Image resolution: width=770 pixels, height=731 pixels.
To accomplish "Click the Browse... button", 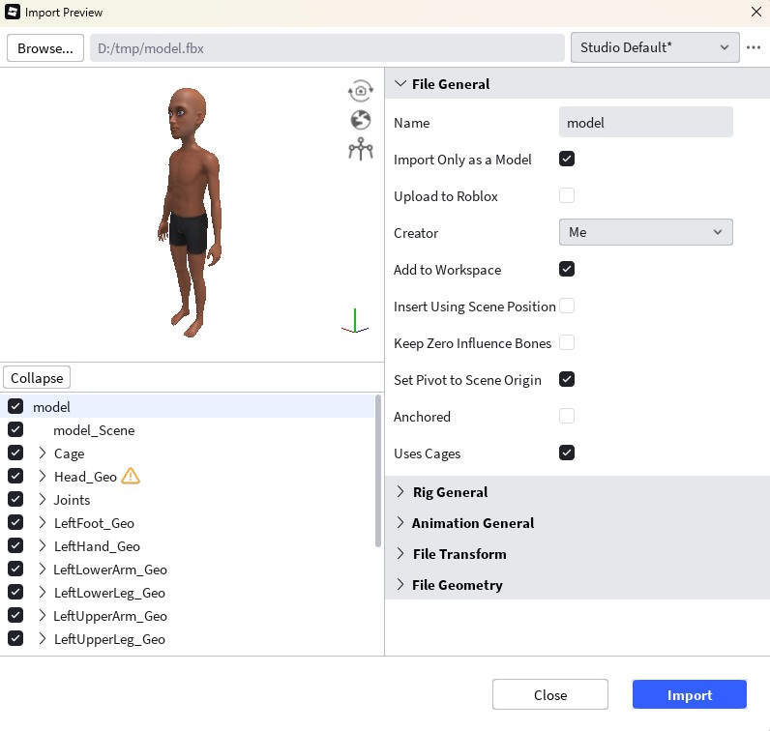I will pyautogui.click(x=44, y=48).
